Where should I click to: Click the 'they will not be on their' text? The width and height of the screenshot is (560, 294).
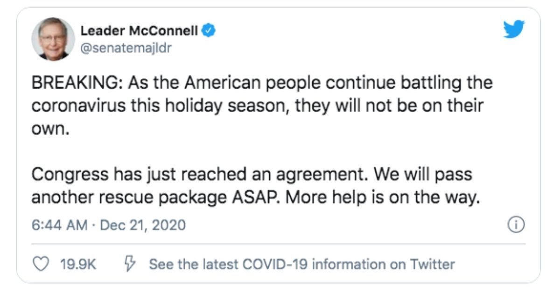pyautogui.click(x=396, y=106)
